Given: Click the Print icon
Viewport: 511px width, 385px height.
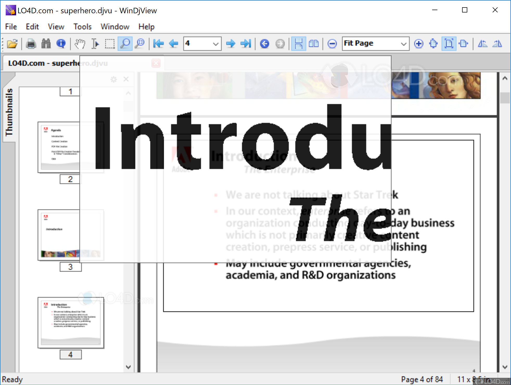Looking at the screenshot, I should point(31,44).
